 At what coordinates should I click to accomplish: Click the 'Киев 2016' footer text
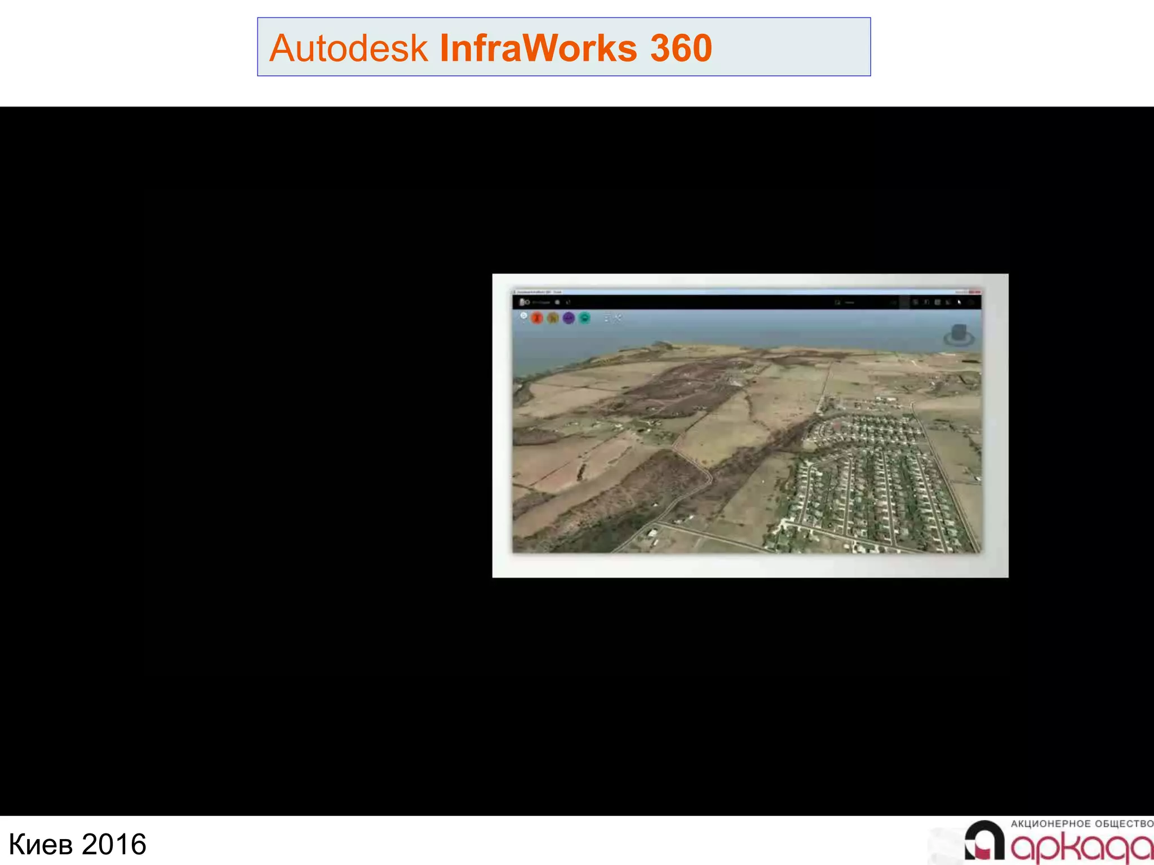point(78,844)
